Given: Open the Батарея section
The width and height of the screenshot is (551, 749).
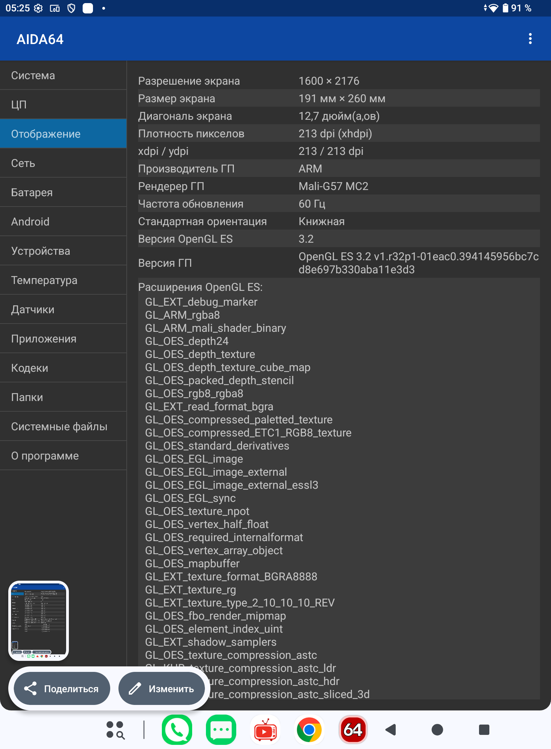Looking at the screenshot, I should click(x=63, y=192).
